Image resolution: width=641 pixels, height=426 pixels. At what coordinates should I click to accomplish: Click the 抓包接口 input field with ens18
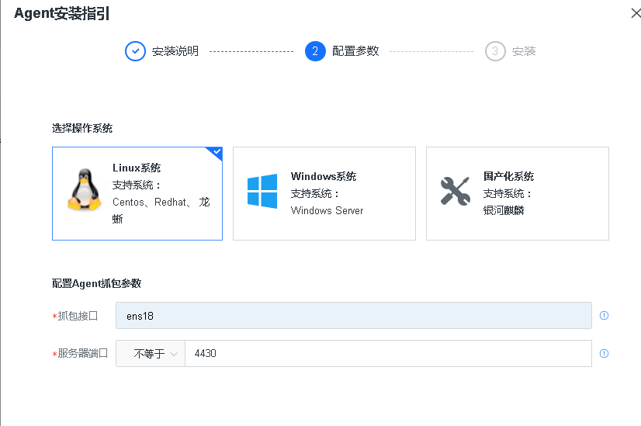click(x=353, y=316)
